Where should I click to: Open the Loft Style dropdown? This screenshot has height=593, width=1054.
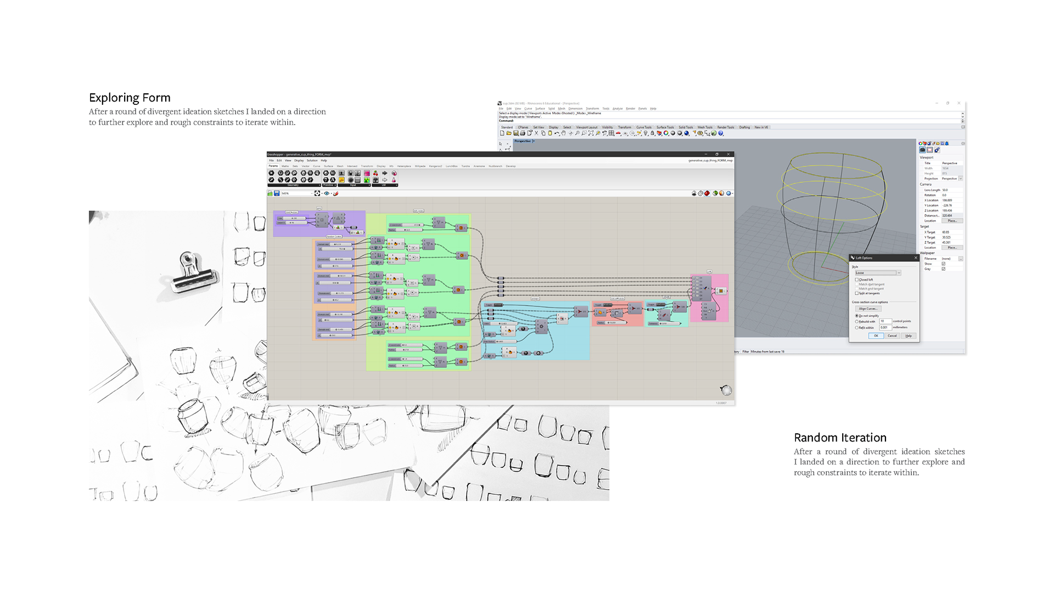click(x=899, y=273)
